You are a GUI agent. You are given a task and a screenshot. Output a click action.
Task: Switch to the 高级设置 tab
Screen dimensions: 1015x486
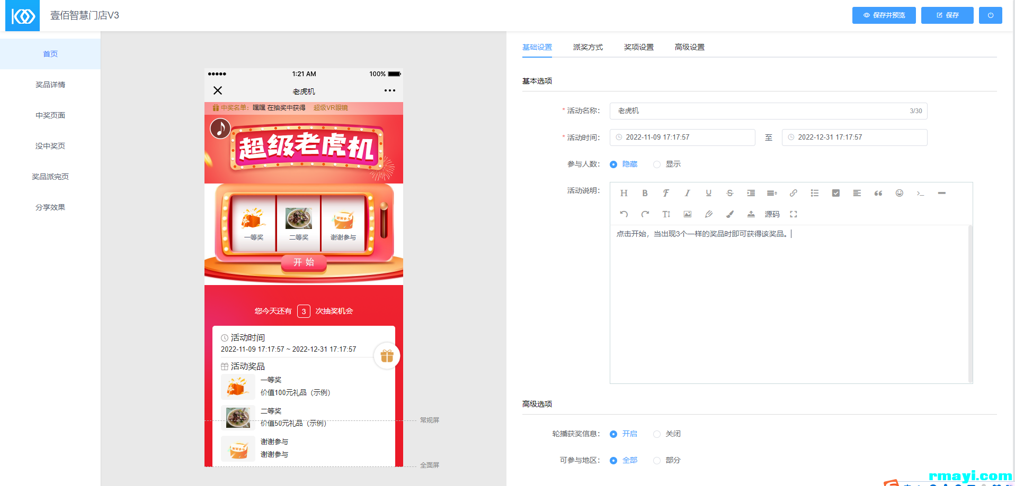690,47
